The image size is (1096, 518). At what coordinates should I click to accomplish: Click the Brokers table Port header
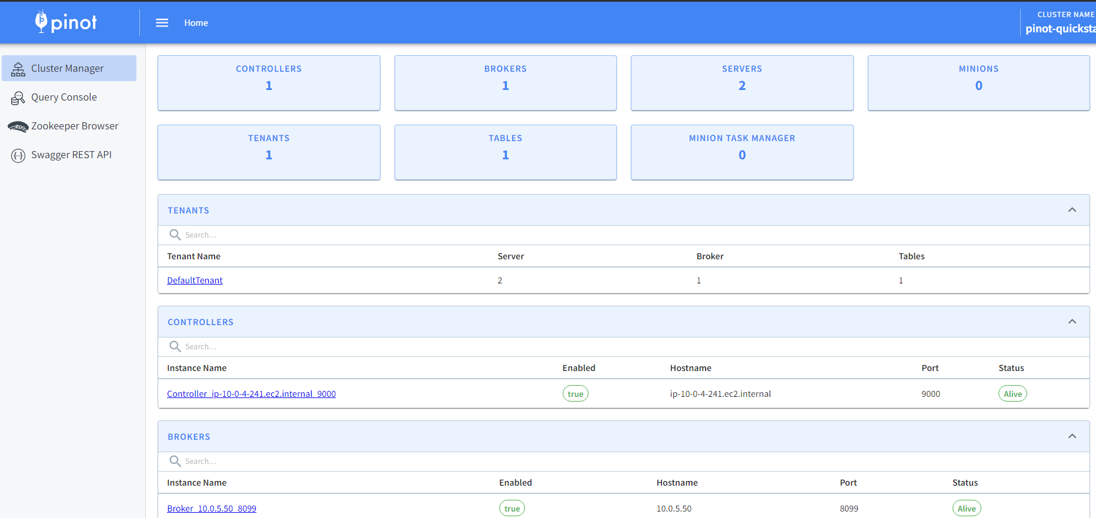pyautogui.click(x=848, y=483)
